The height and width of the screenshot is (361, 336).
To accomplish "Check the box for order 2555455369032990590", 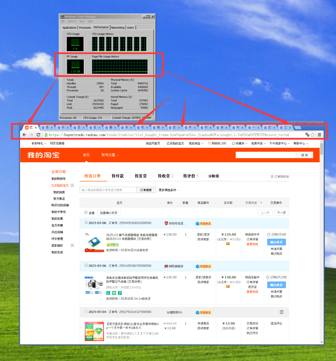I will 86,223.
